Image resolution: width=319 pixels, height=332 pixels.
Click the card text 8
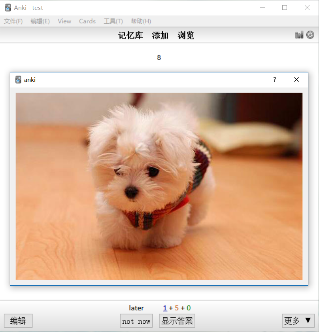click(x=159, y=58)
